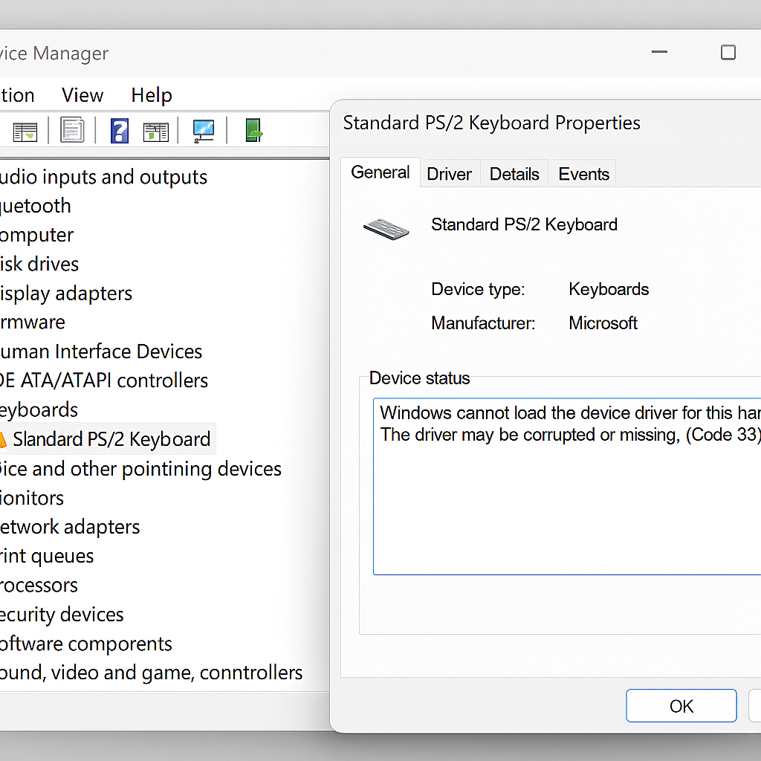Confirm the dialog with OK
761x761 pixels.
click(x=681, y=706)
